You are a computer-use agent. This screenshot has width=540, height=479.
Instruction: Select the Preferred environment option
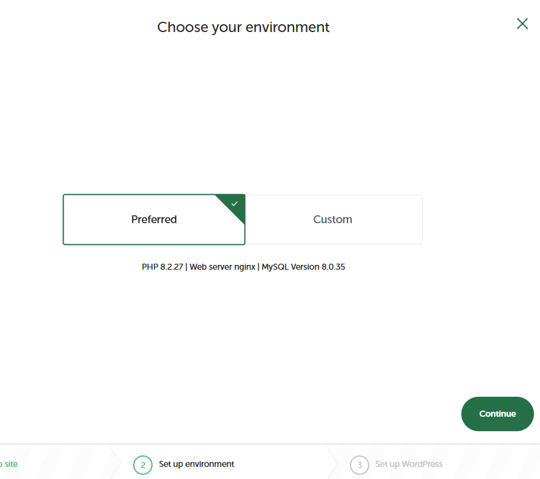click(154, 220)
